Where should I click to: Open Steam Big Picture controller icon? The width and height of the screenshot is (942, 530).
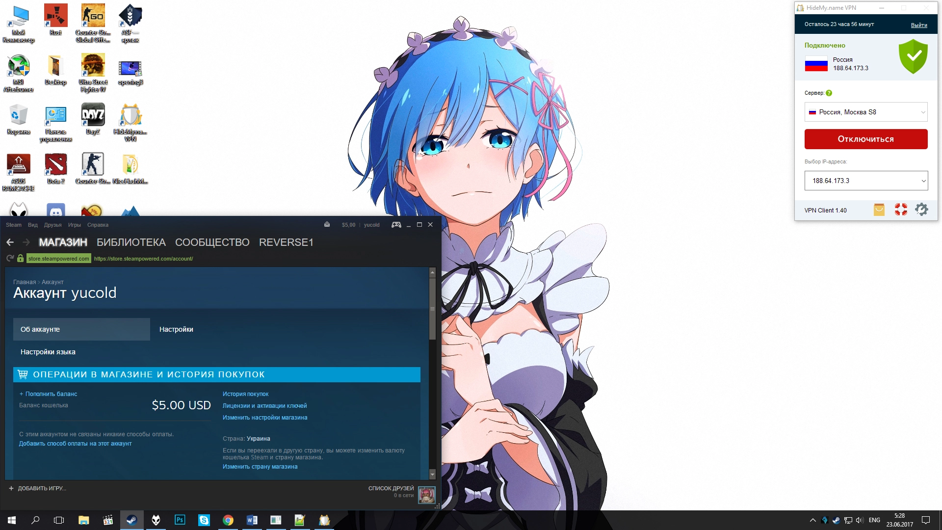pos(396,225)
